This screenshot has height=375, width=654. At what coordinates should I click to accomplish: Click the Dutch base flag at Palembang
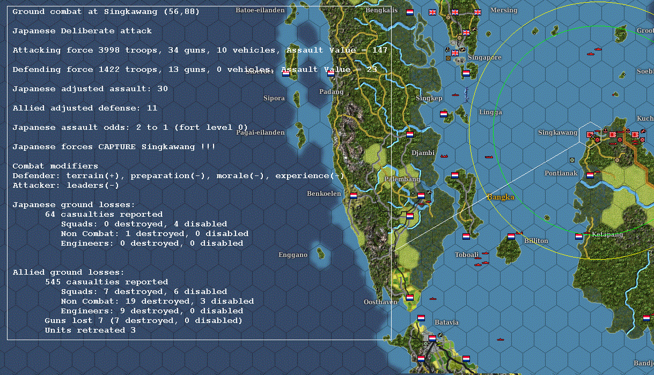[421, 196]
